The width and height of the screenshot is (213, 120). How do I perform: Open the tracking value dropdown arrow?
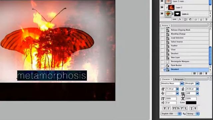197,93
